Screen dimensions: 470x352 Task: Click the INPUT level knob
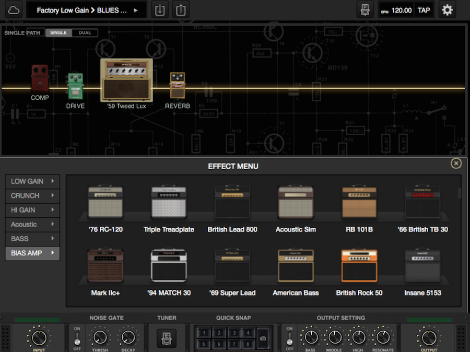point(39,337)
